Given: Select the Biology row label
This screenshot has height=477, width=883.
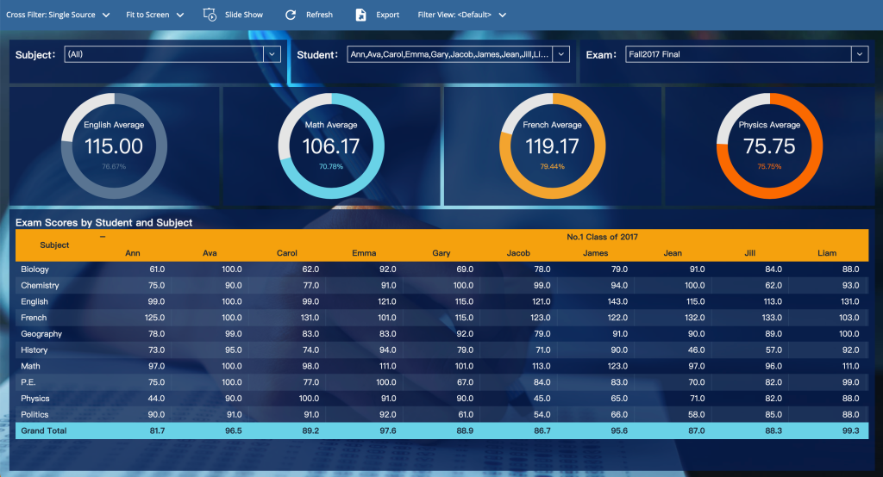Looking at the screenshot, I should [x=35, y=269].
